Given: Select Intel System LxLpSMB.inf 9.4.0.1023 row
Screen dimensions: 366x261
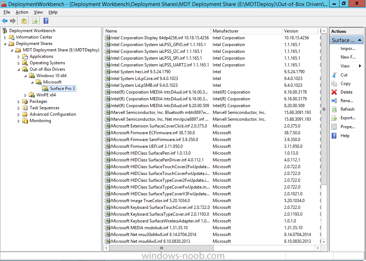Looking at the screenshot, I should (x=212, y=85).
